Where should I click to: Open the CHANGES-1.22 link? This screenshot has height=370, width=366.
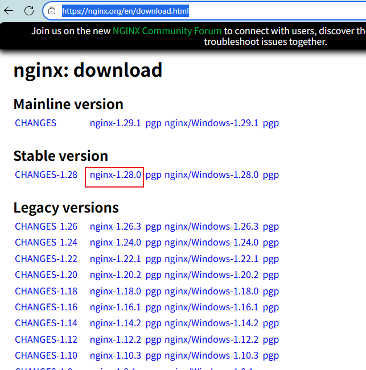46,259
